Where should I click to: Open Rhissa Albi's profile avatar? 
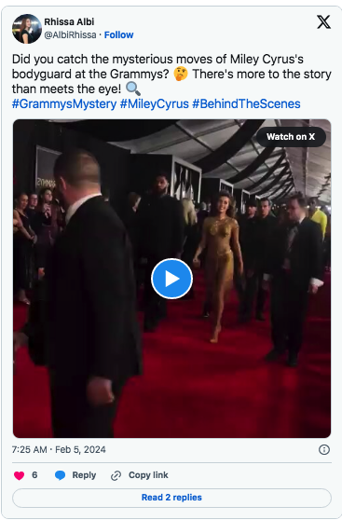pos(26,29)
